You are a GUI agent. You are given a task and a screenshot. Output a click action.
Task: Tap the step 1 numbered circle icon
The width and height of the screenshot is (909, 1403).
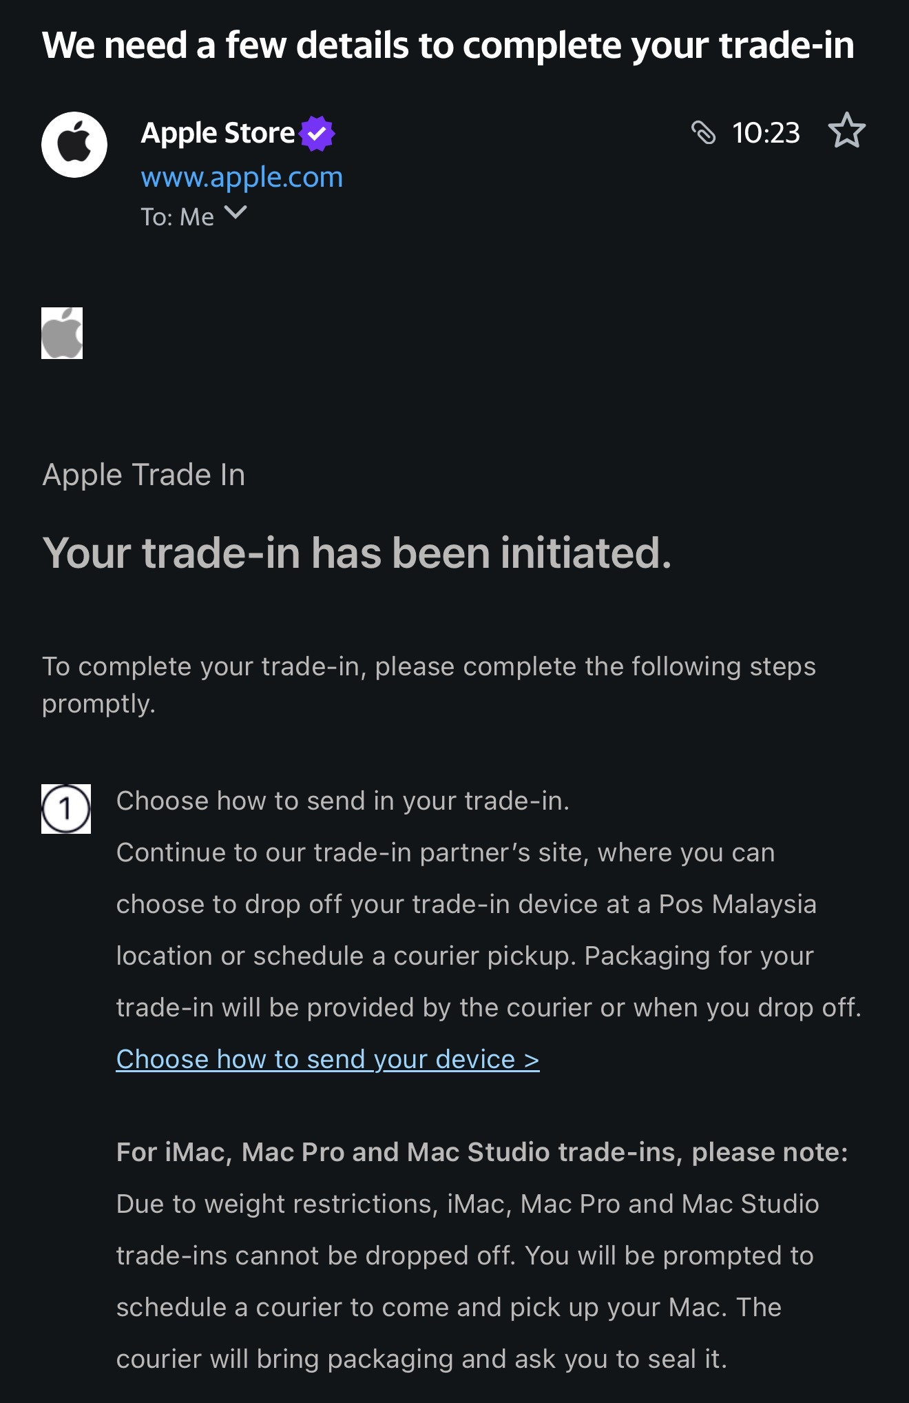(66, 808)
